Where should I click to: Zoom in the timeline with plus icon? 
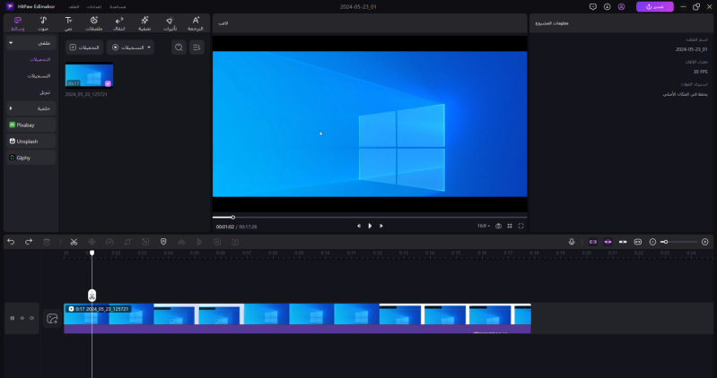705,242
